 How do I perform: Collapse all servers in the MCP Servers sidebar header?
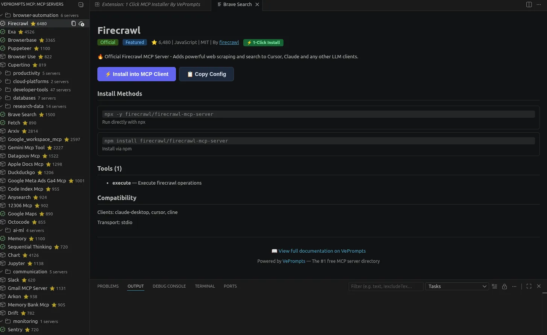pos(81,5)
